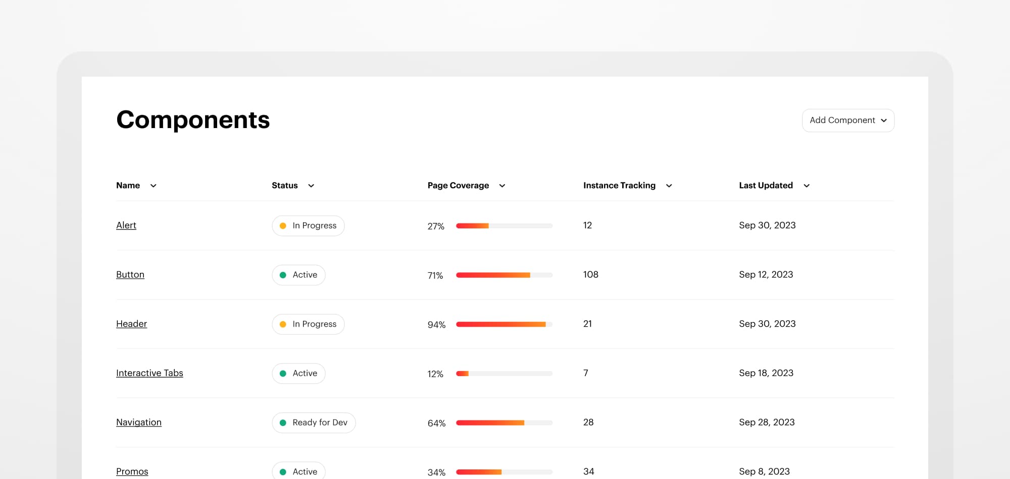Click the Active badge for Interactive Tabs
The image size is (1010, 479).
298,374
